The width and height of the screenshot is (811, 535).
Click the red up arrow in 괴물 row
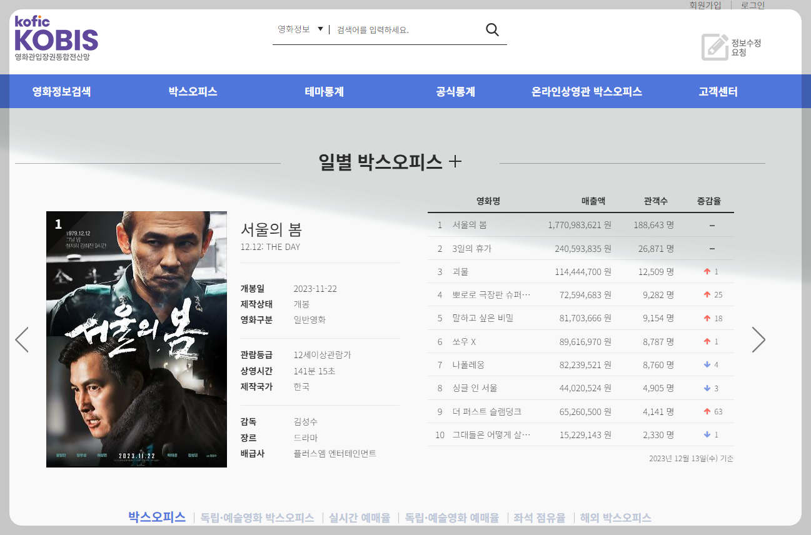tap(707, 271)
